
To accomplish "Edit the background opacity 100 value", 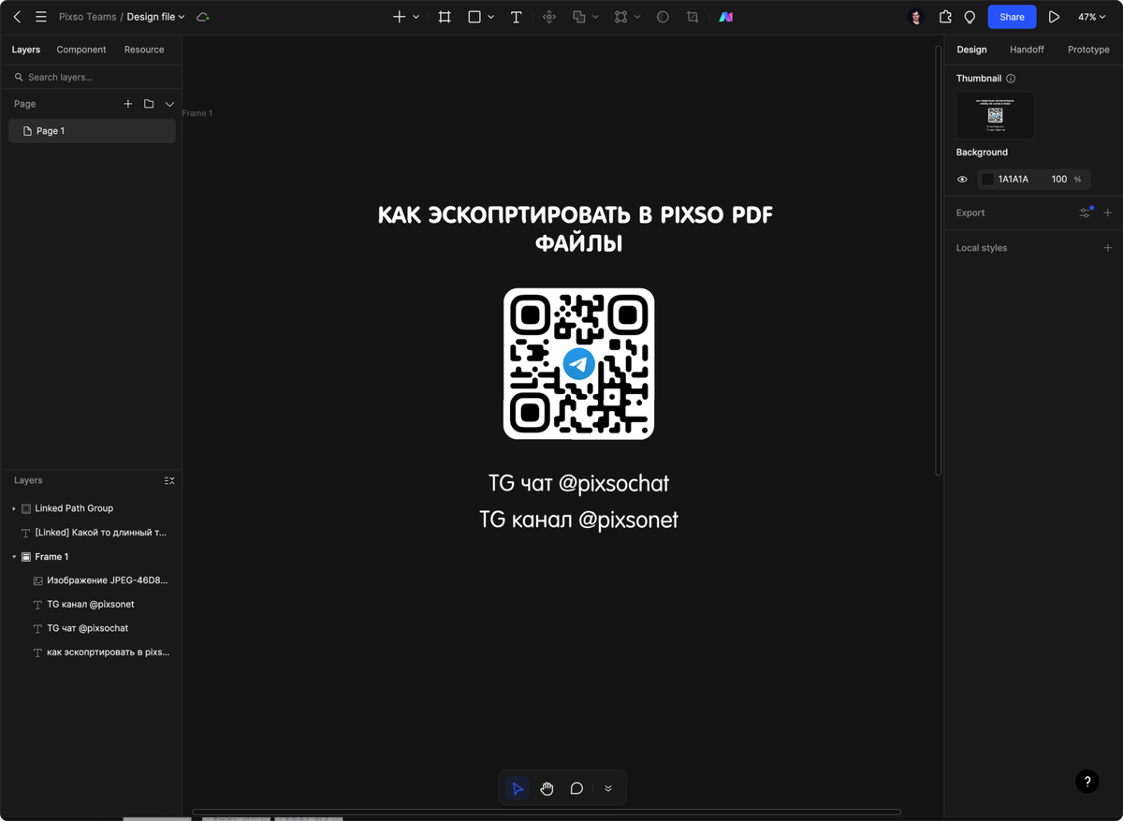I will click(x=1059, y=179).
